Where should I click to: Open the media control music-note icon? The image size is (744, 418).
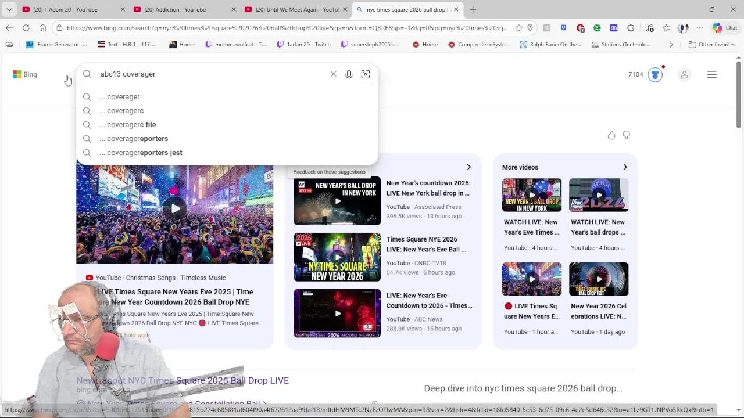[x=650, y=28]
